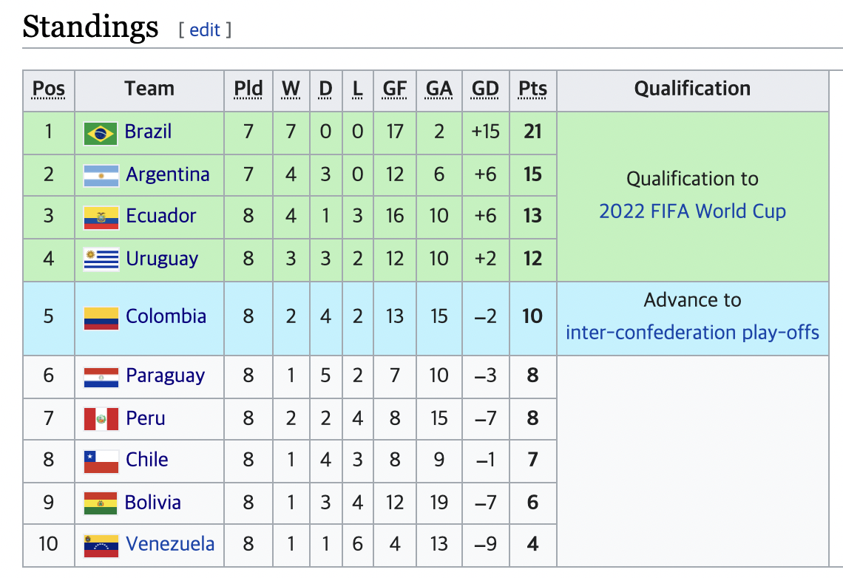This screenshot has height=578, width=843.
Task: Click the Paraguay flag icon
Action: [101, 377]
